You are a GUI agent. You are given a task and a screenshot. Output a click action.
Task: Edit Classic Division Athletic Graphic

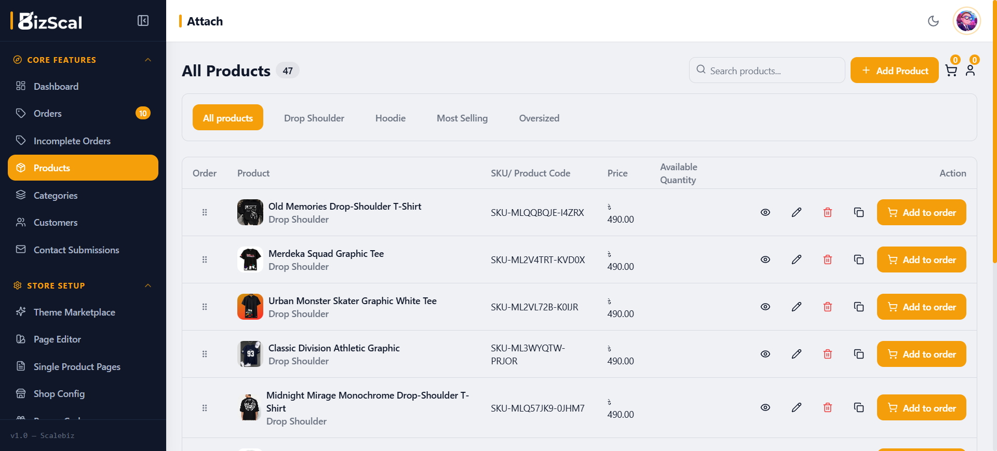pos(797,354)
